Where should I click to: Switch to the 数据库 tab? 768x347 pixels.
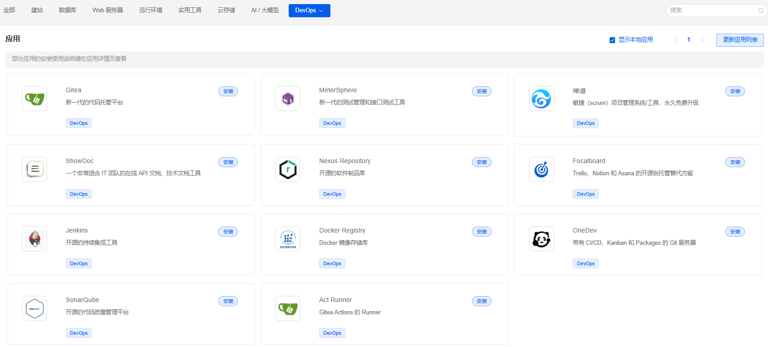(68, 10)
